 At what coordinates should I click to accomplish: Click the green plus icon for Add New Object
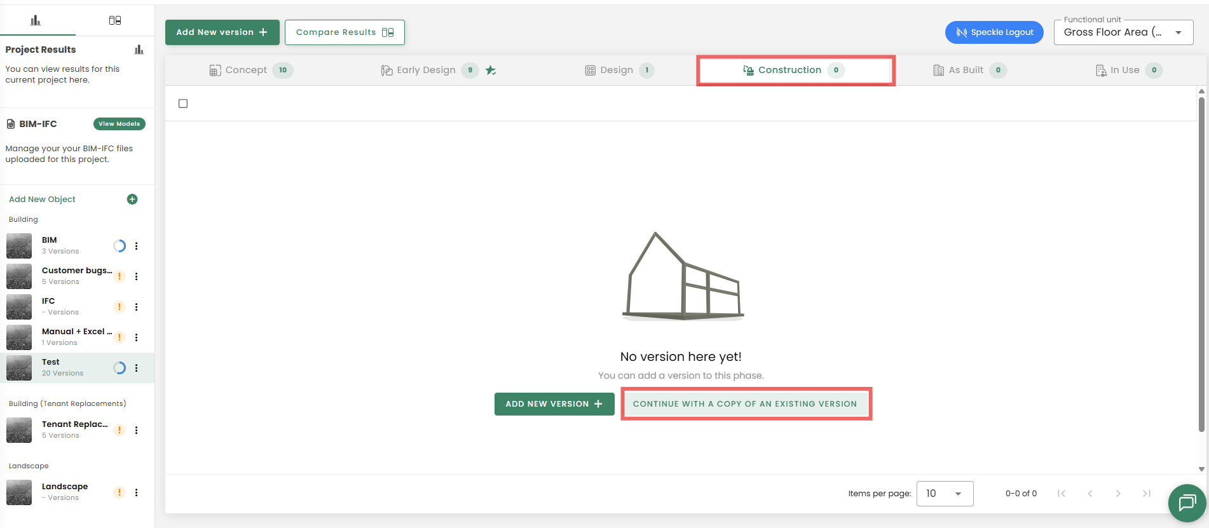132,200
